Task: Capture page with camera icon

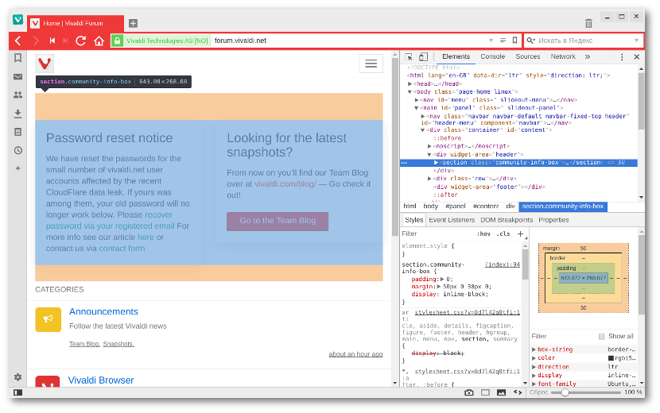Action: (x=469, y=392)
